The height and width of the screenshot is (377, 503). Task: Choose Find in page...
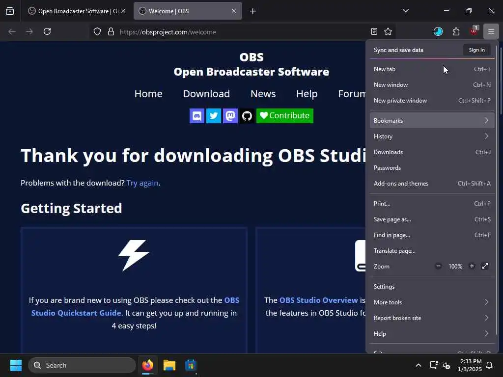(432, 235)
